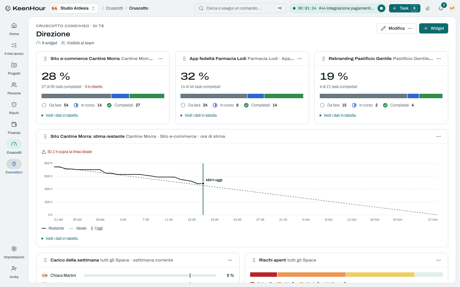Open the Progetti section

14,69
